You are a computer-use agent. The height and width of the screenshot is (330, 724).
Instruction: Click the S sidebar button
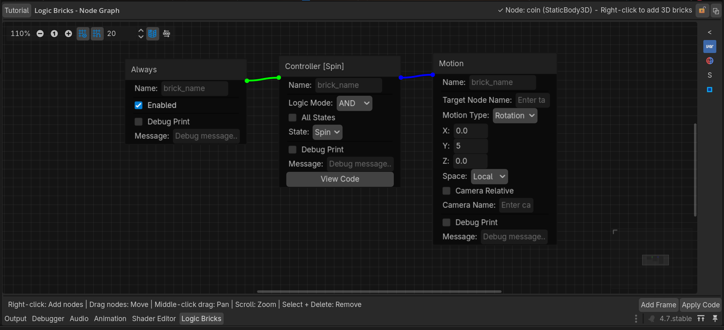(x=709, y=75)
